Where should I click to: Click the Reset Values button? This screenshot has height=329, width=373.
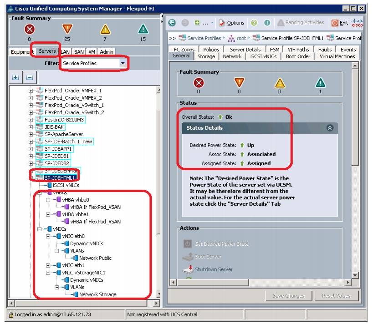click(x=336, y=296)
